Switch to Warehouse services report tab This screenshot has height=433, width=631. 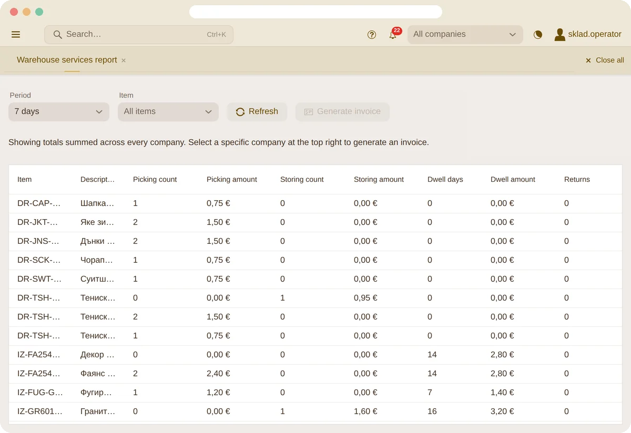(67, 60)
